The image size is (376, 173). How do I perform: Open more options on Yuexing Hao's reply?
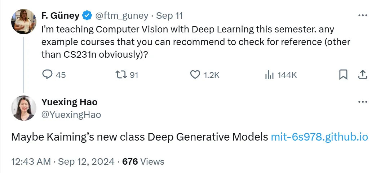[x=363, y=102]
